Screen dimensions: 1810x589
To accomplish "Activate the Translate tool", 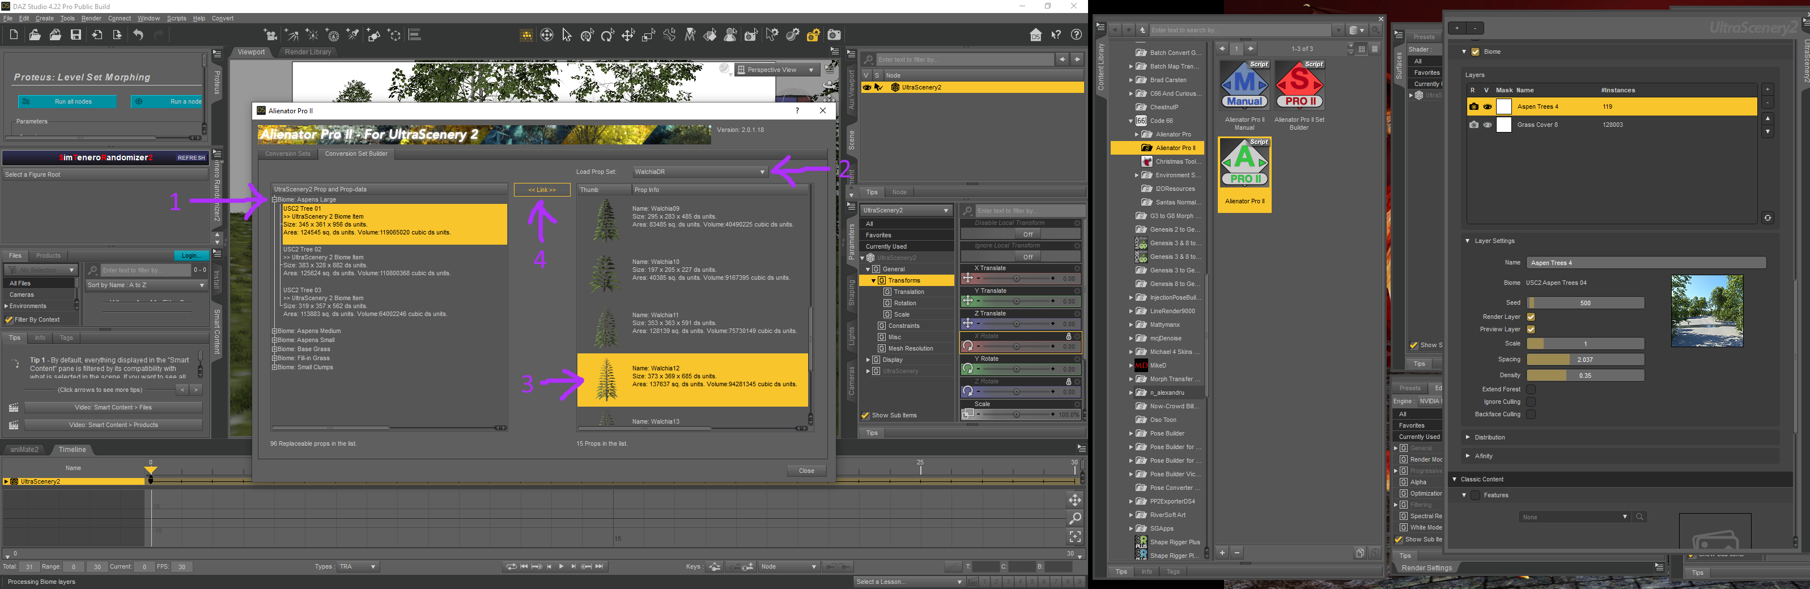I will 628,35.
